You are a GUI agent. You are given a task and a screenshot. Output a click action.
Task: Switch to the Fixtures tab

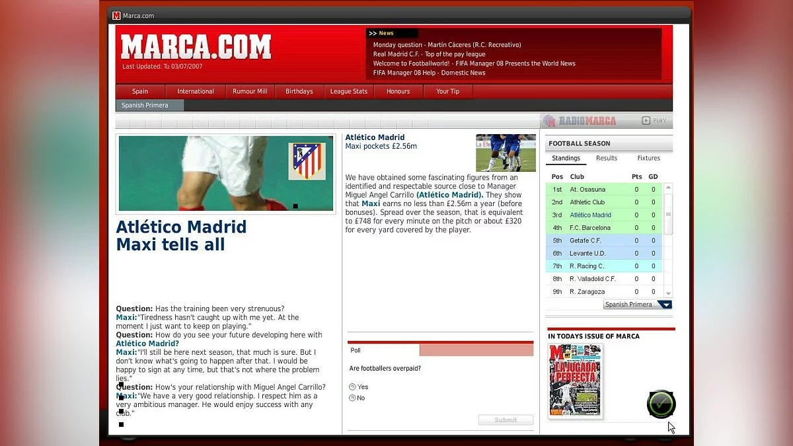tap(649, 159)
